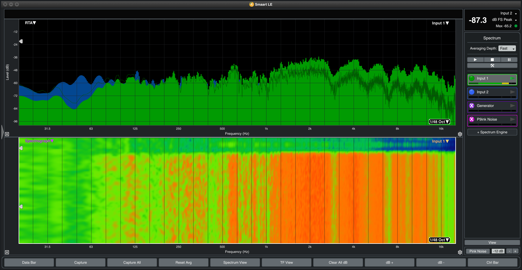Image resolution: width=522 pixels, height=270 pixels.
Task: Open spectrum settings tools (hammer and wrench)
Action: (x=492, y=65)
